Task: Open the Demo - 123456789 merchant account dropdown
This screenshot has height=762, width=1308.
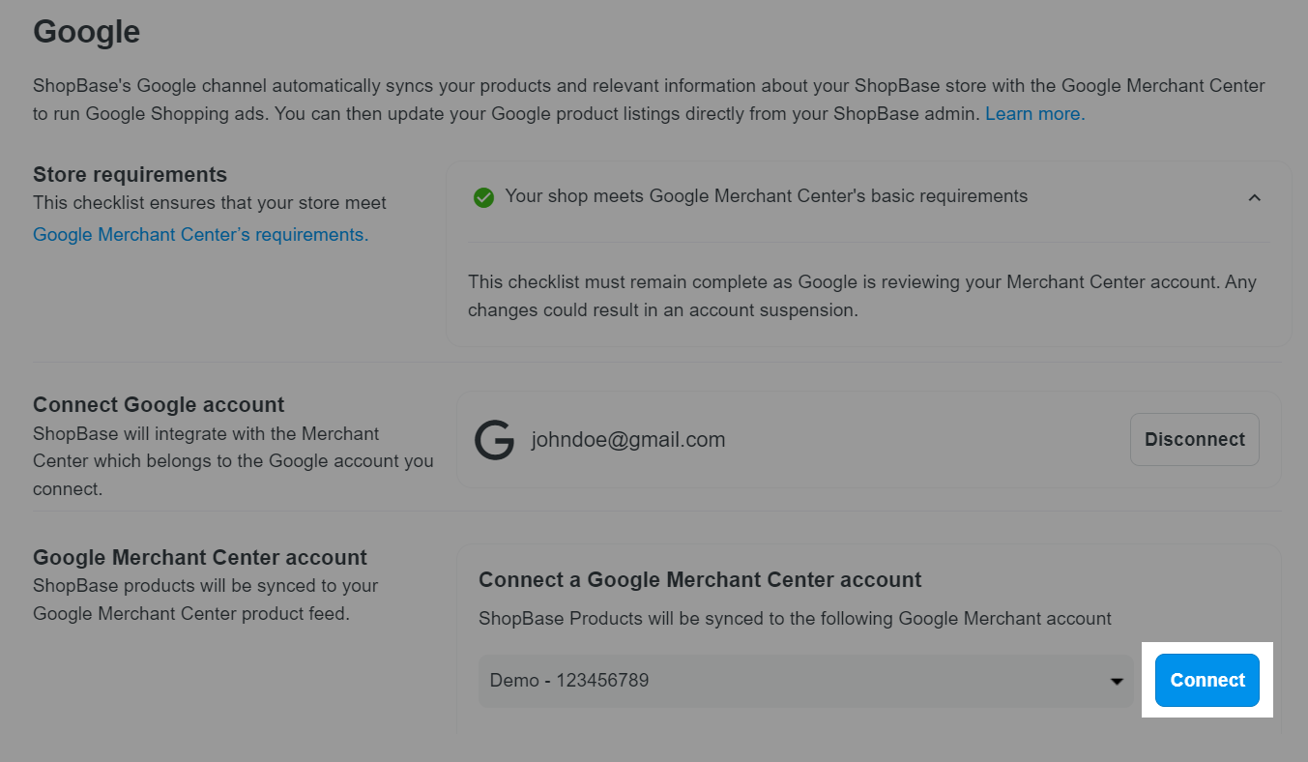Action: click(805, 681)
